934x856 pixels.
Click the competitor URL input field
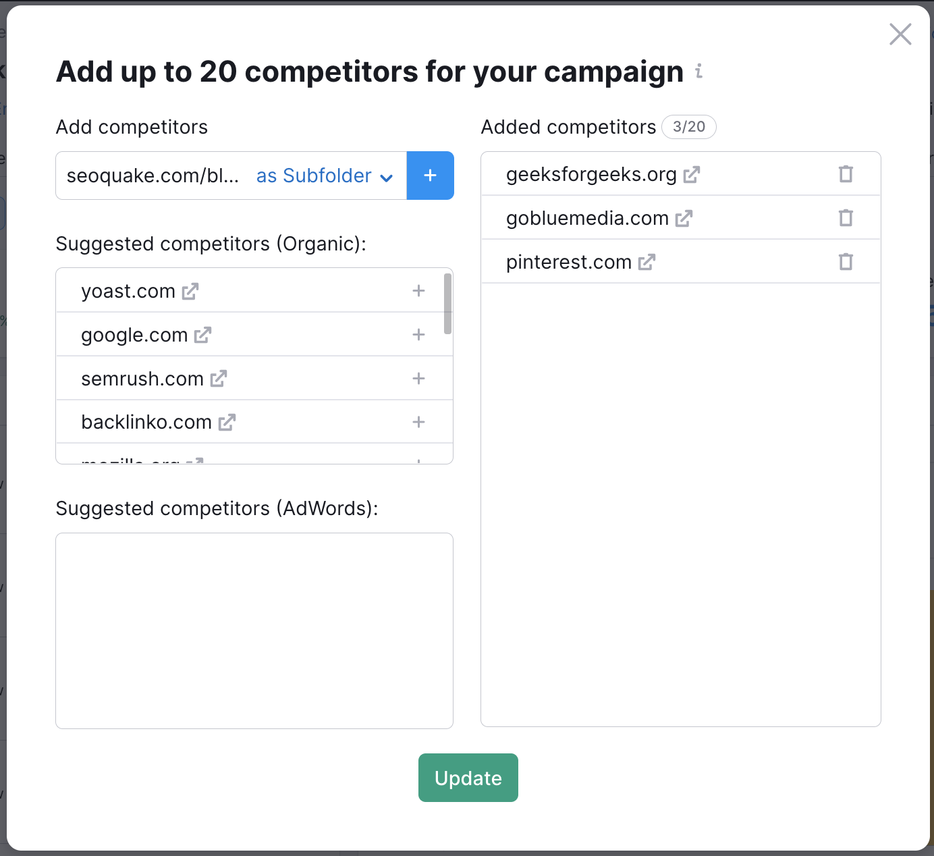point(153,176)
